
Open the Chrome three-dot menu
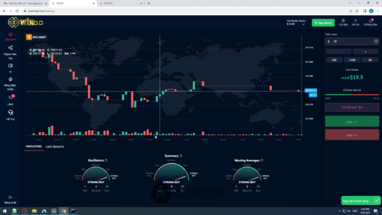pyautogui.click(x=378, y=11)
